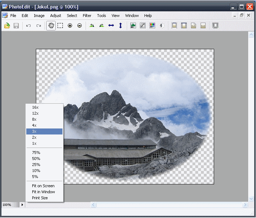Flip image vertically with blue vertical arrow
This screenshot has height=218, width=256.
pos(120,25)
